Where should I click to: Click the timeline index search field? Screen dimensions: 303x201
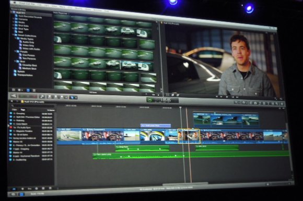pyautogui.click(x=32, y=106)
